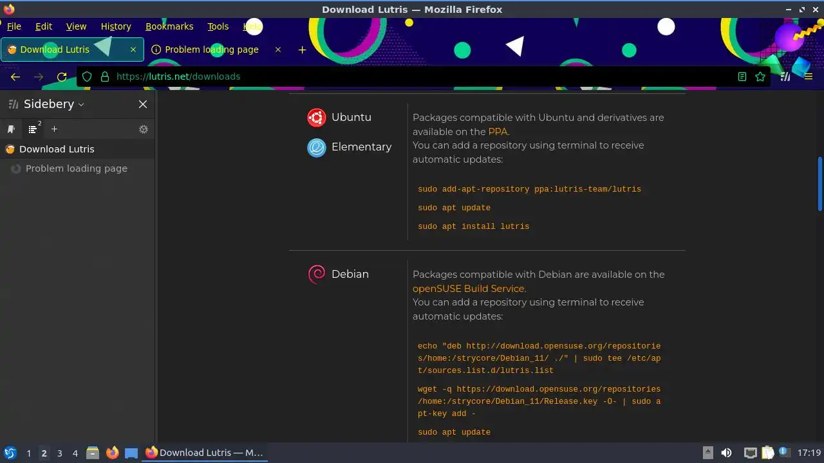Open the clipboard manager tray icon
The width and height of the screenshot is (824, 463).
click(x=767, y=453)
